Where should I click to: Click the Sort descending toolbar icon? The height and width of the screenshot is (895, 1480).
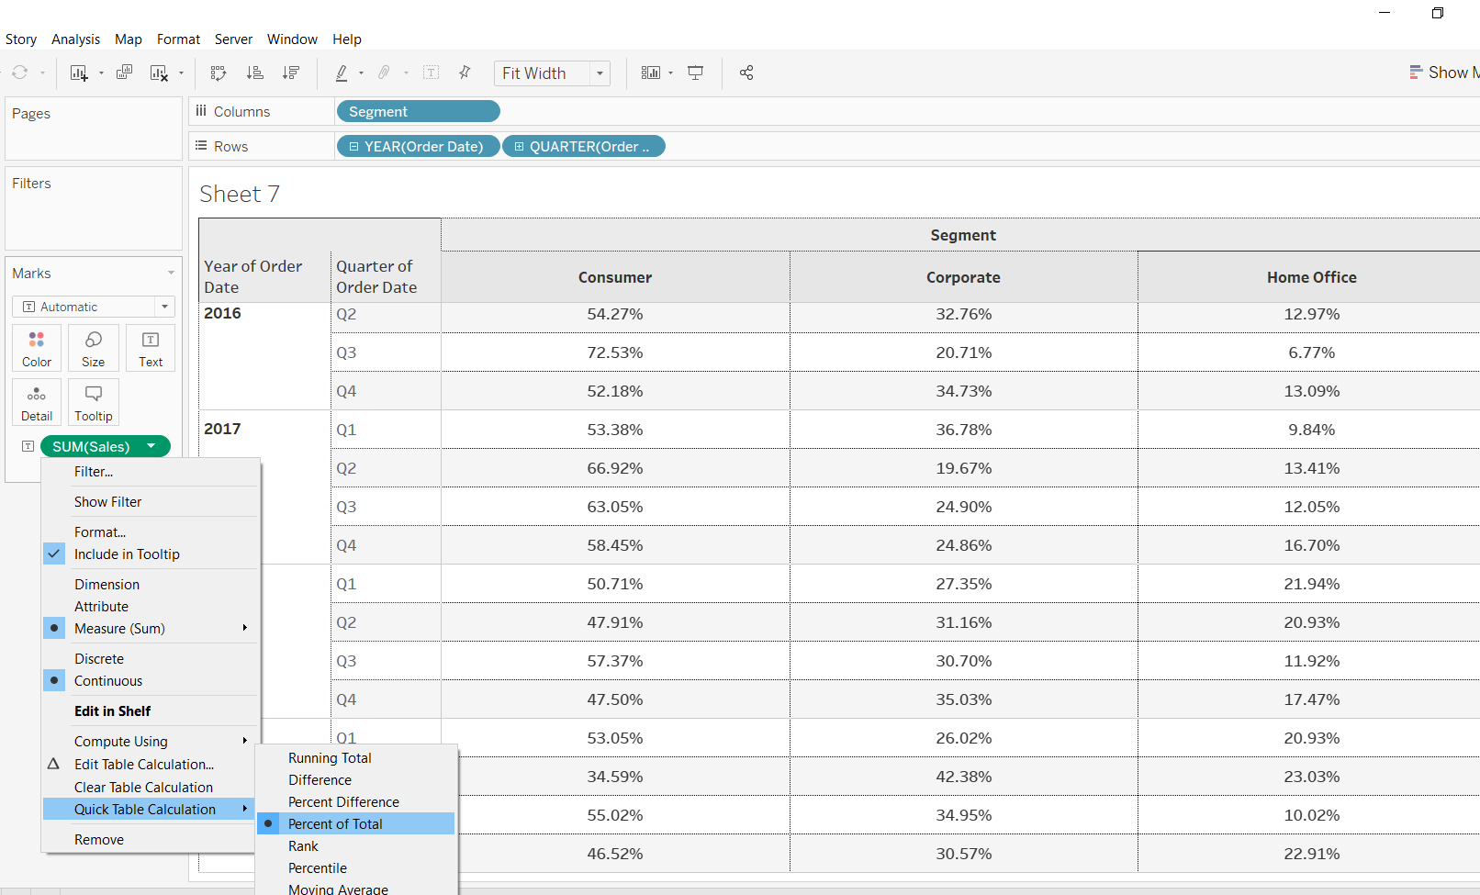click(290, 73)
